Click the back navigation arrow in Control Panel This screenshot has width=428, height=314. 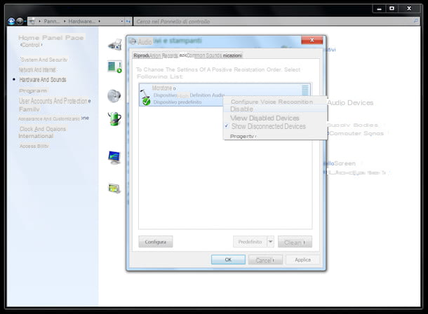[x=11, y=21]
